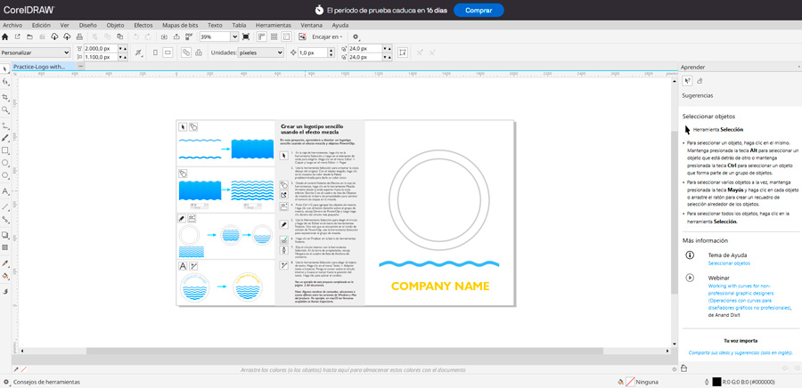The image size is (802, 388).
Task: Choose the Rectangle tool
Action: 6,150
